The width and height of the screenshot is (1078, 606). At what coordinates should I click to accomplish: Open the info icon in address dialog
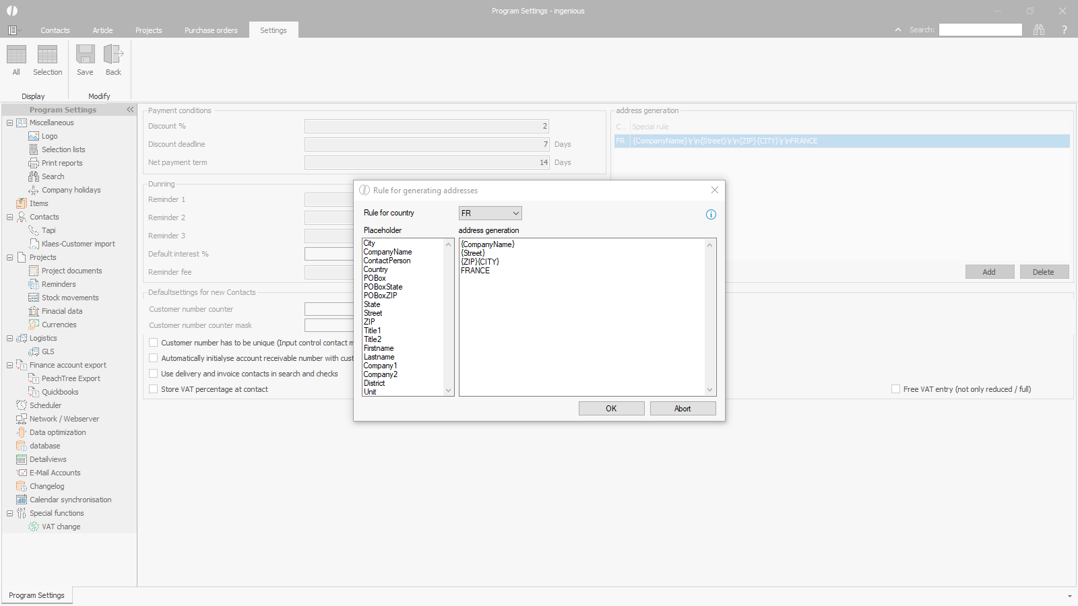711,215
